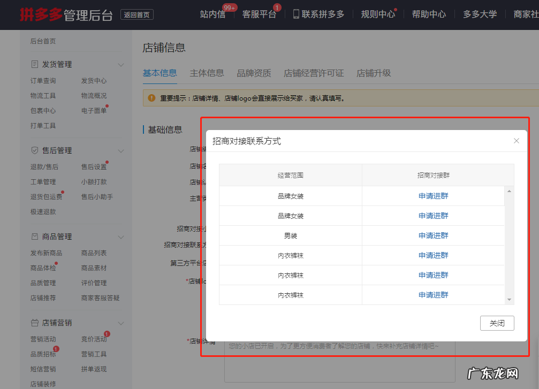Select the 商品管理 product management icon
539x389 pixels.
pos(34,237)
